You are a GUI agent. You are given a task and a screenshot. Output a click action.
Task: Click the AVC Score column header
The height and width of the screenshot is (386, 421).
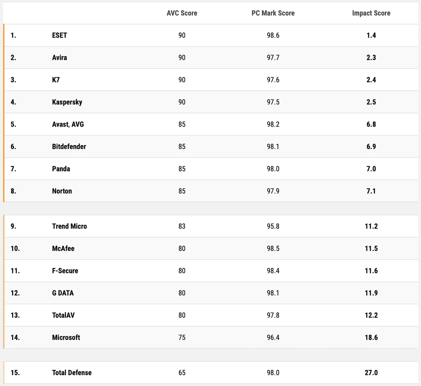[x=182, y=13]
